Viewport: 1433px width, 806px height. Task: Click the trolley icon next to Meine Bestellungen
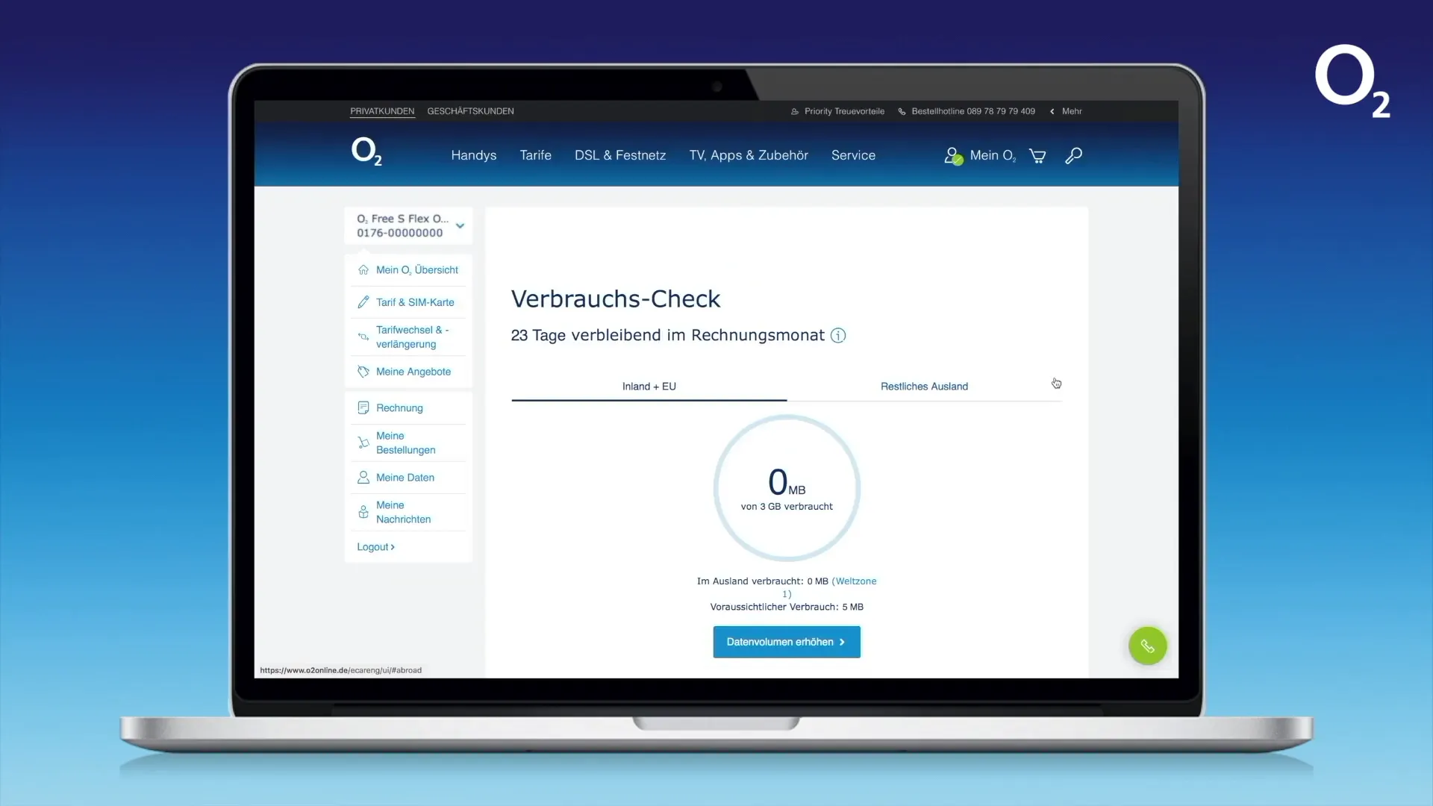(x=363, y=443)
